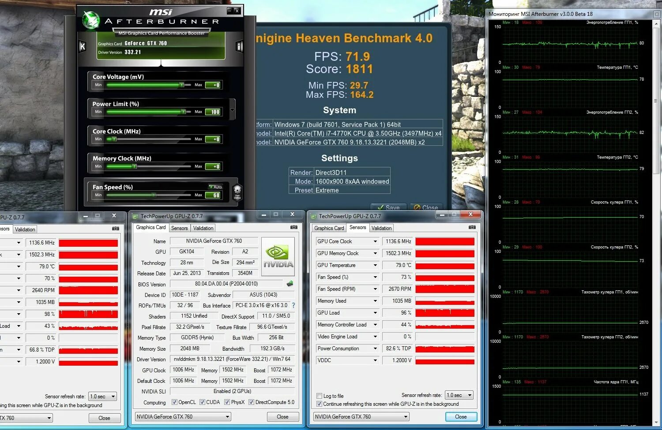Image resolution: width=662 pixels, height=430 pixels.
Task: Open the GPU Core Clock sensor dropdown
Action: pyautogui.click(x=375, y=241)
